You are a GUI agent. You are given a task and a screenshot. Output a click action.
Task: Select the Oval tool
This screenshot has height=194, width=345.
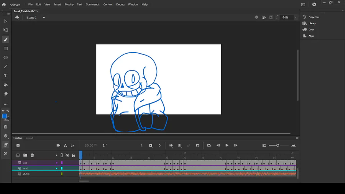(x=6, y=58)
